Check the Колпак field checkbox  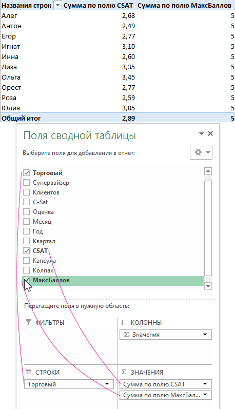click(x=26, y=270)
